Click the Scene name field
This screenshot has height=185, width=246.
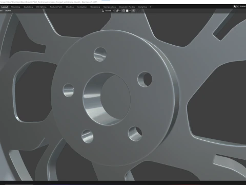click(x=242, y=7)
